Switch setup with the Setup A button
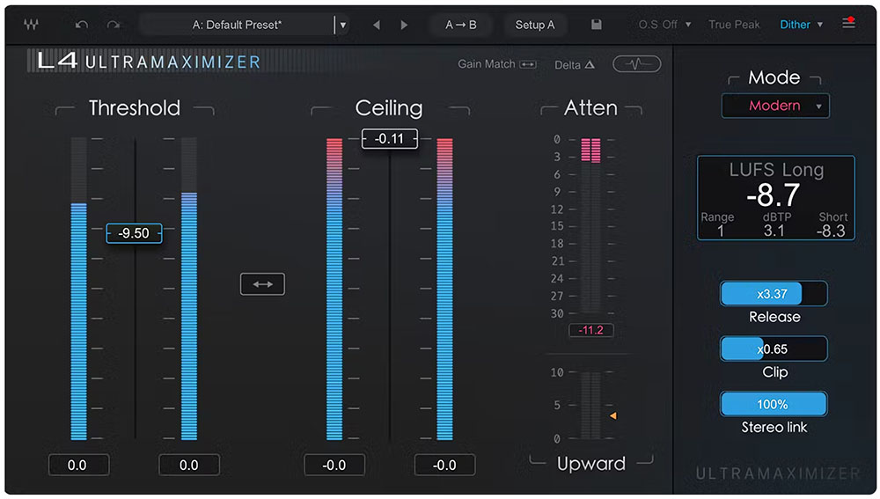Image resolution: width=880 pixels, height=499 pixels. tap(535, 25)
